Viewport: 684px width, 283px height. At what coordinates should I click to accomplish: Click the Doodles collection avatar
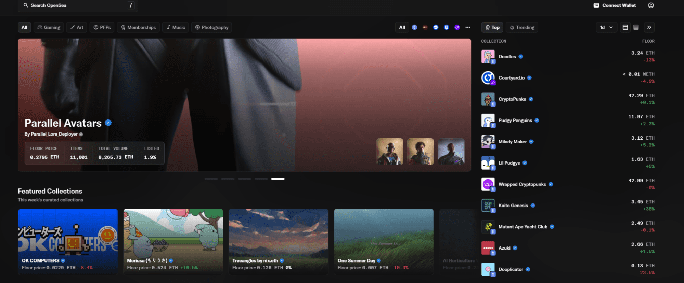pos(488,57)
